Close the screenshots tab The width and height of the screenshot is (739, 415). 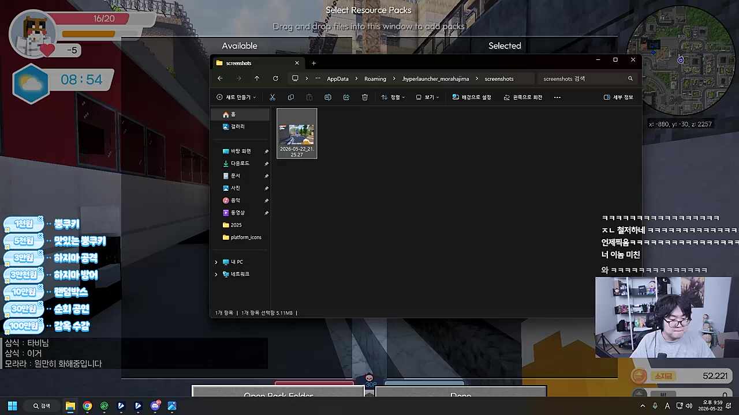tap(297, 63)
